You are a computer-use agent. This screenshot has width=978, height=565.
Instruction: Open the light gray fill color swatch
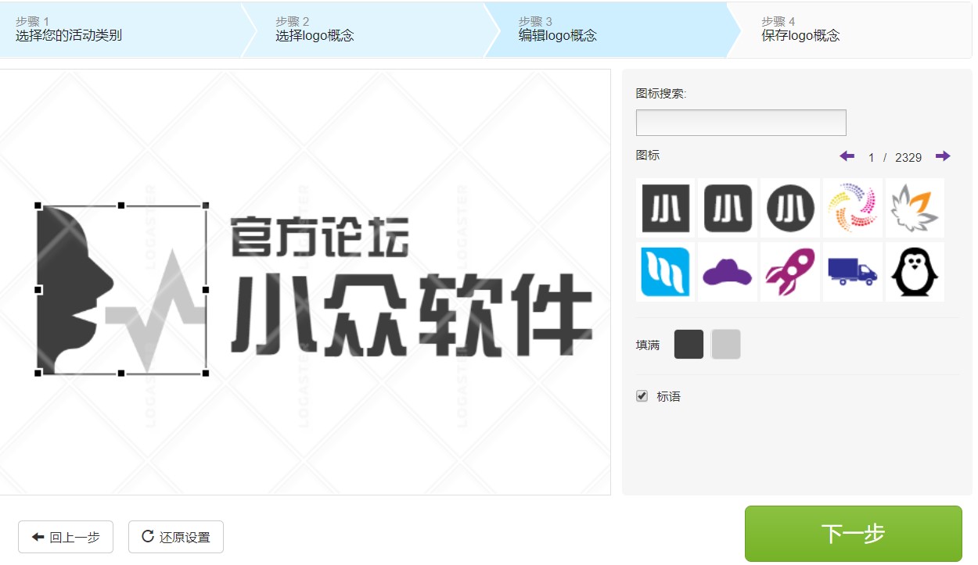tap(726, 344)
